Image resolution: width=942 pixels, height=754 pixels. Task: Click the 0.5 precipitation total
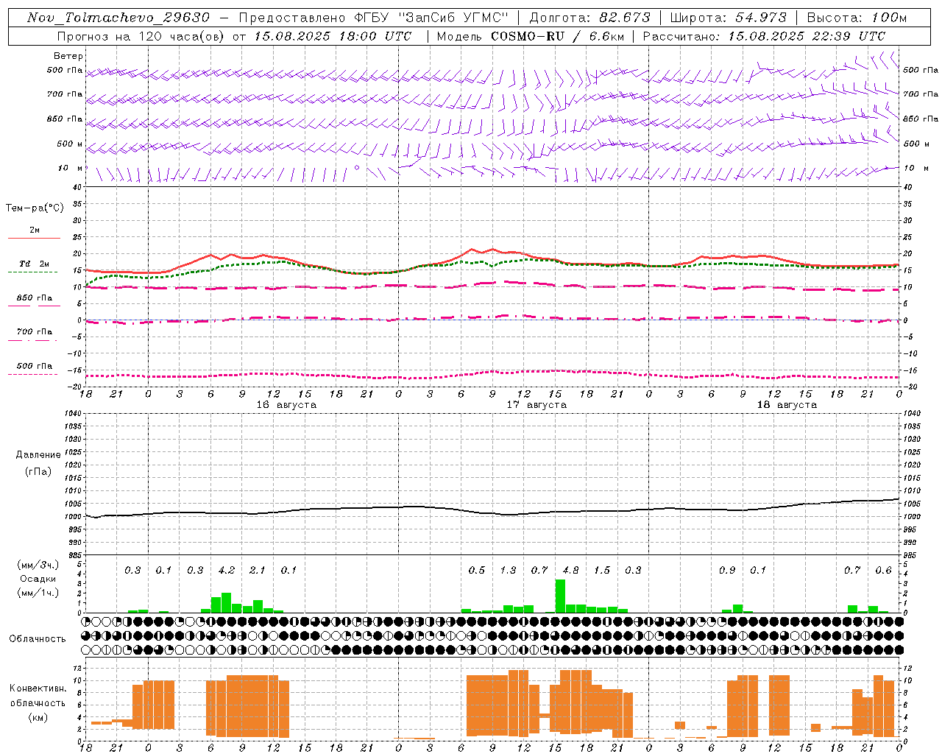477,570
